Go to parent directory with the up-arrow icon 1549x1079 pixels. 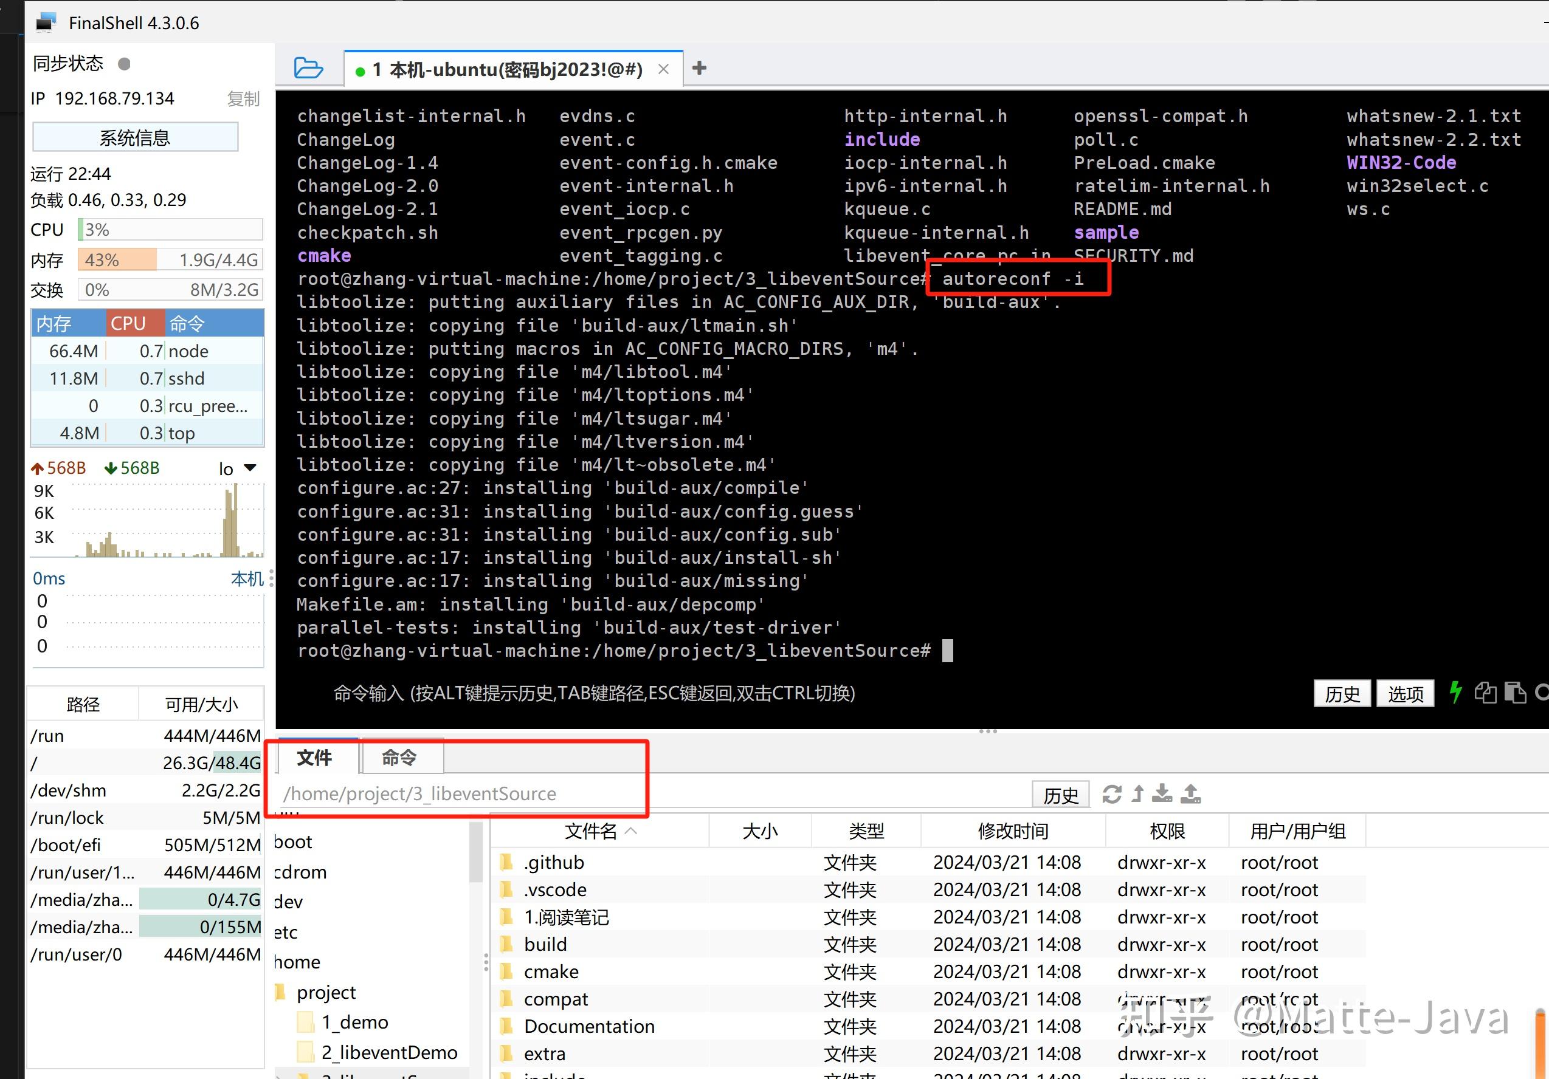tap(1137, 793)
